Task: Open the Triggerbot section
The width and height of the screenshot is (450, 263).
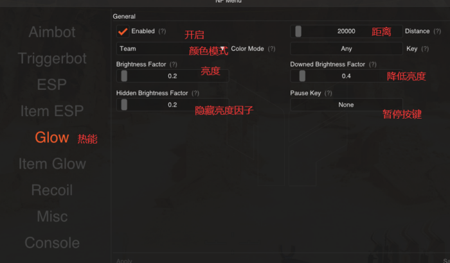Action: 52,58
